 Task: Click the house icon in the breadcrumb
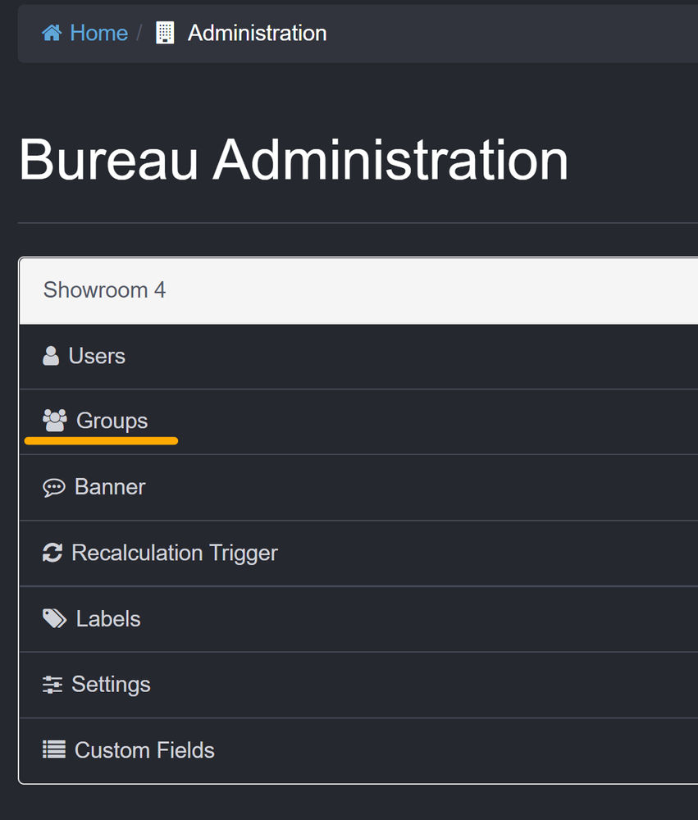point(51,32)
